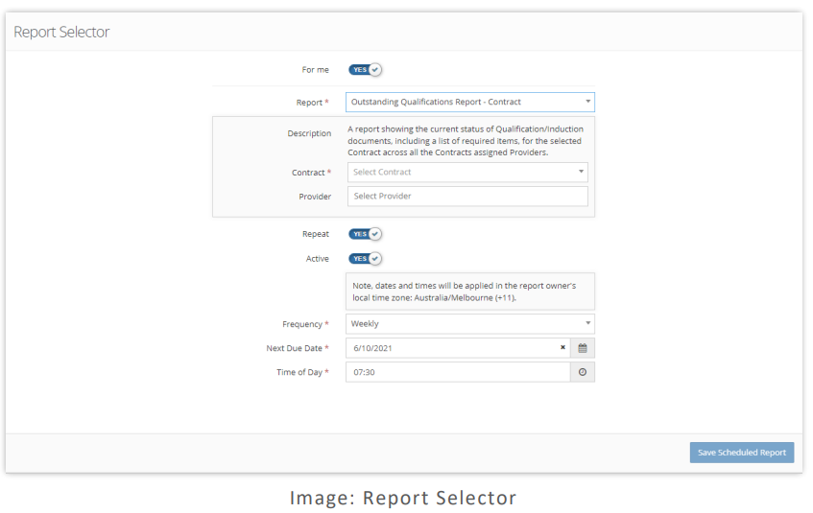The width and height of the screenshot is (813, 513).
Task: Expand the Select Contract dropdown
Action: click(466, 173)
